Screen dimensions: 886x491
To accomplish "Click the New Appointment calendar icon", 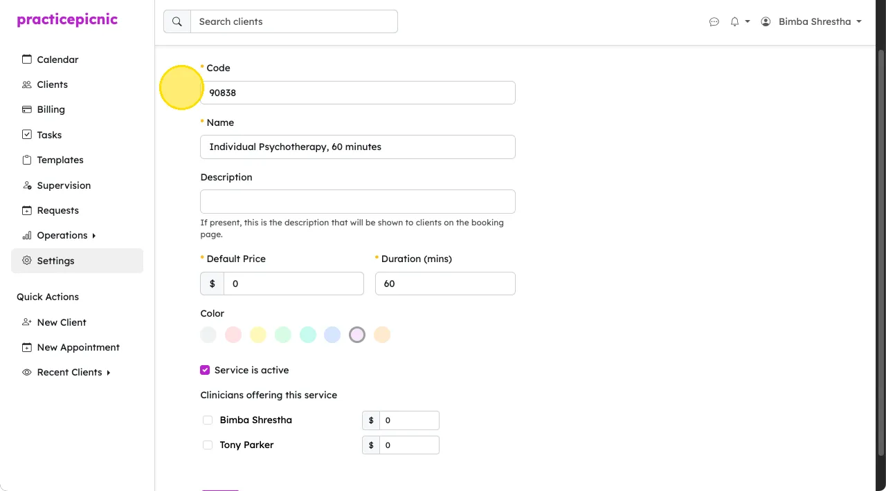I will [x=27, y=347].
